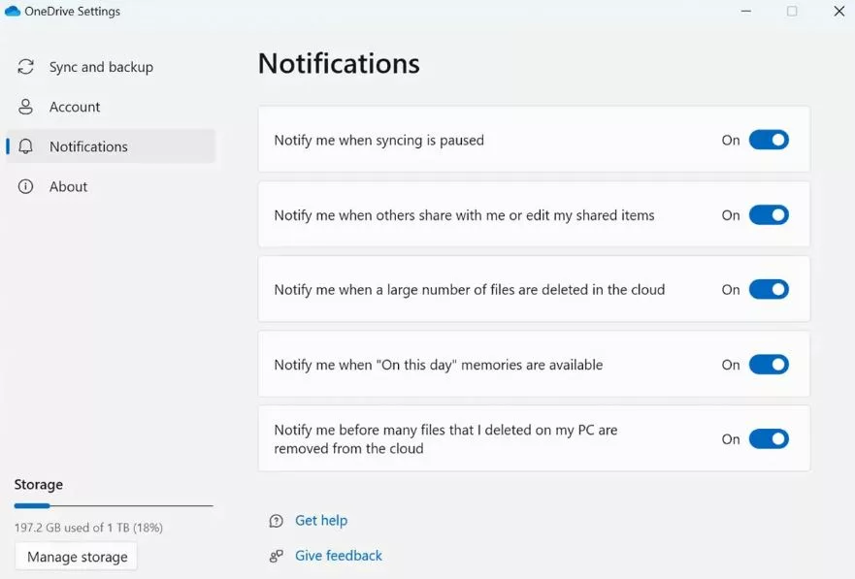The image size is (855, 579).
Task: Click "197.2 GB used of 1 TB (18%)" text
Action: (x=88, y=528)
